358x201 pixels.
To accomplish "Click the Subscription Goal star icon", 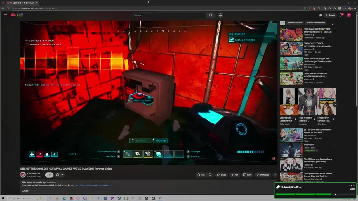I will coord(278,187).
